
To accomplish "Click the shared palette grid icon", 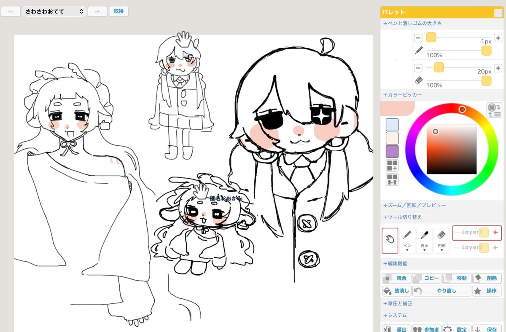I will [392, 180].
